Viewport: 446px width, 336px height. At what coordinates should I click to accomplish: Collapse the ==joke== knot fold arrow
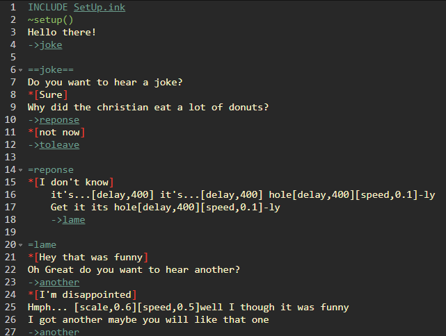pyautogui.click(x=22, y=70)
